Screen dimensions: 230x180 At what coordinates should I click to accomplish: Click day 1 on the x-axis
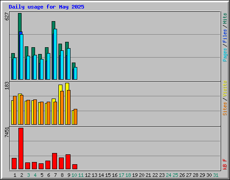(x=15, y=175)
